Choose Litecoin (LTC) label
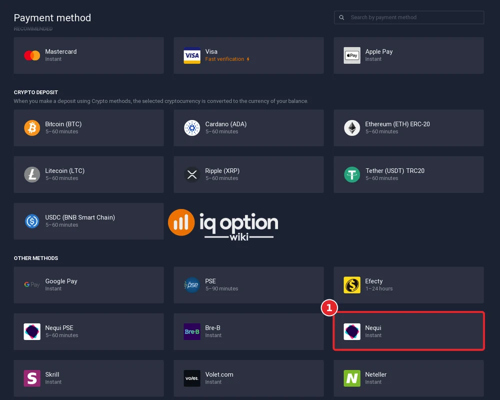Screen dimensions: 500x400 [64, 170]
